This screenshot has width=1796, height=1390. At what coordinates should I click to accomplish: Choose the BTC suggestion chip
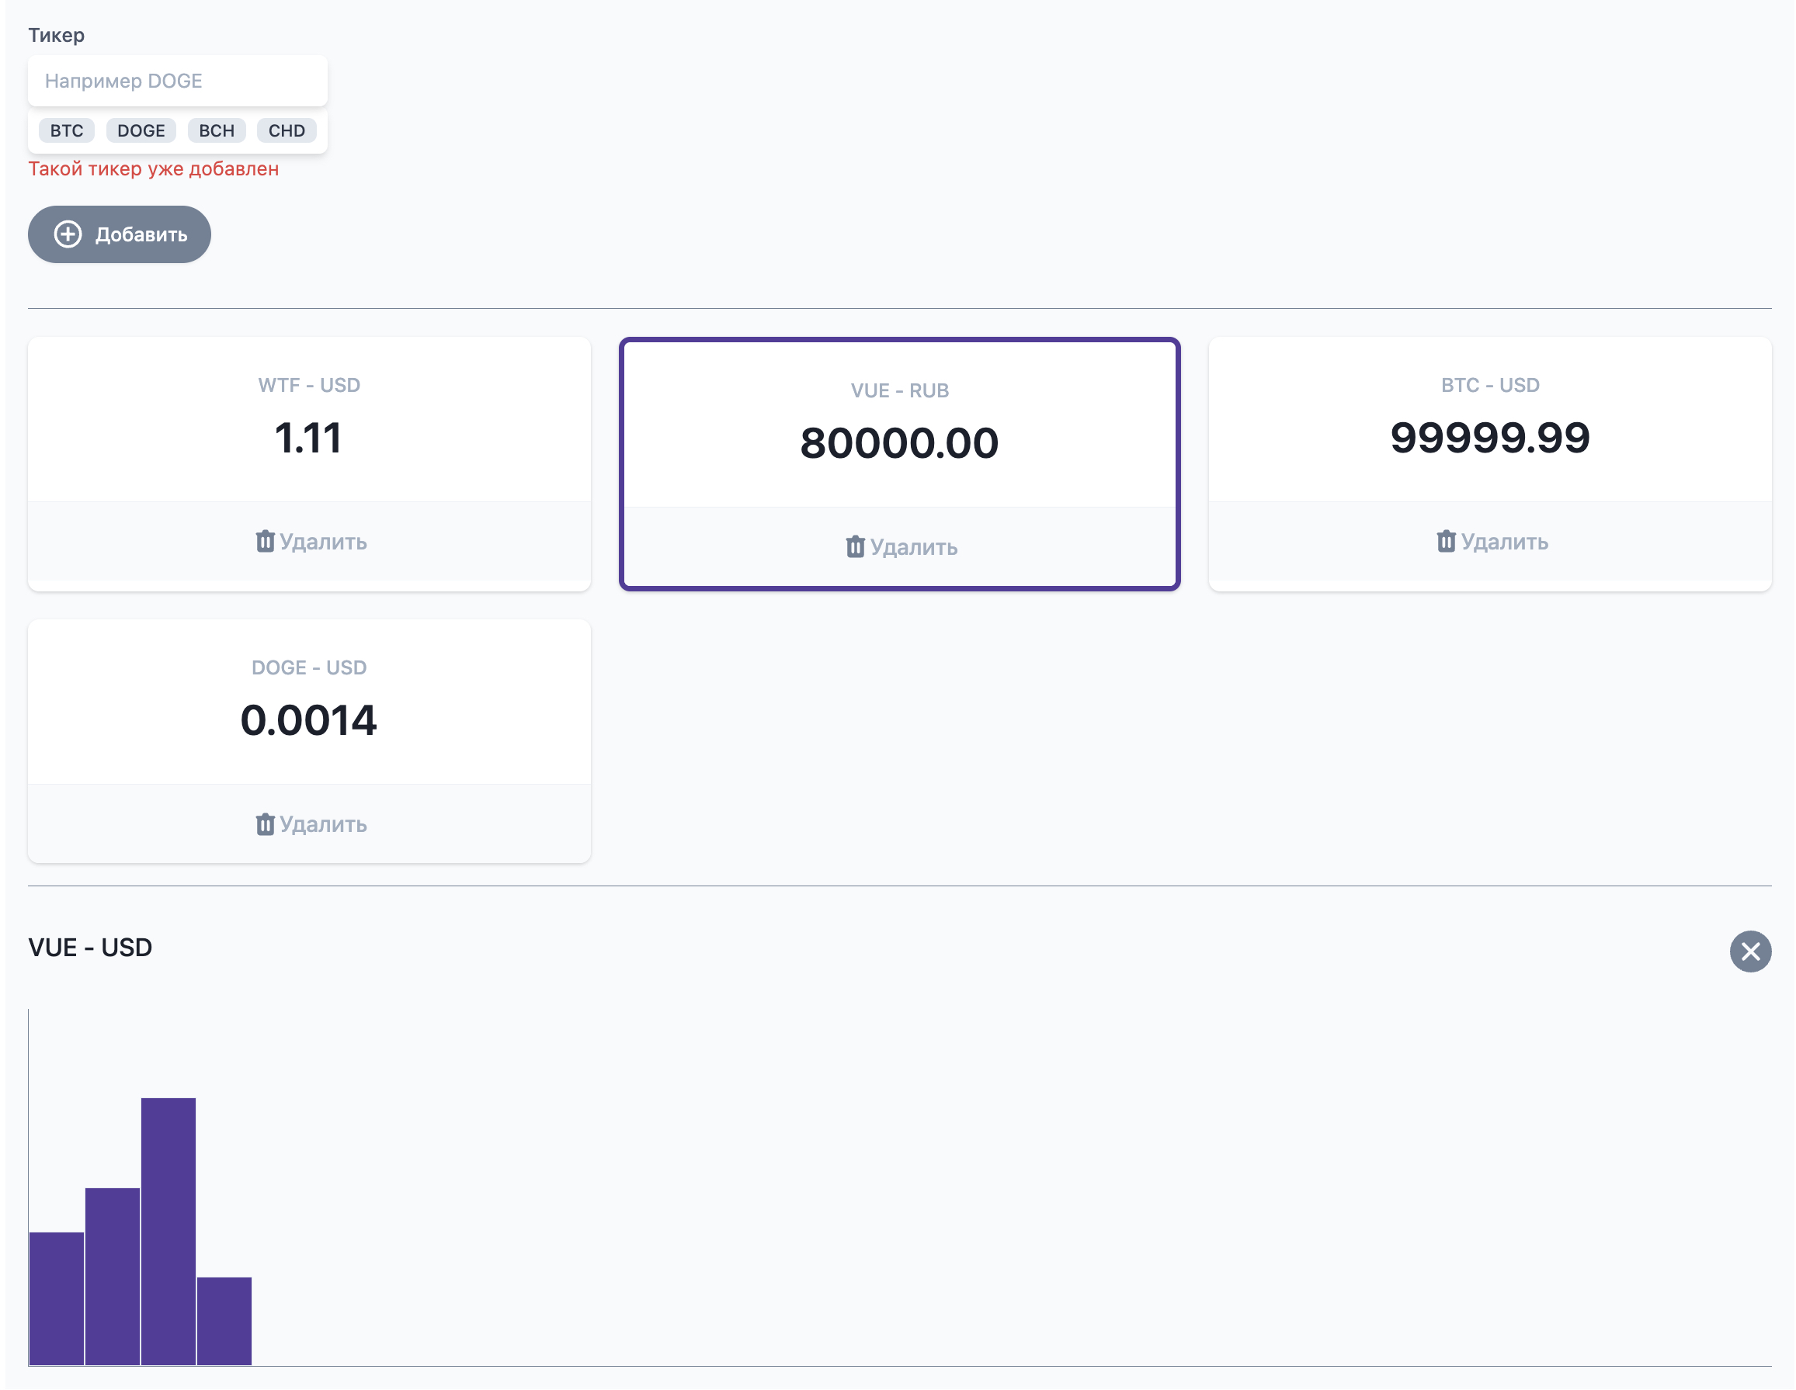coord(67,130)
